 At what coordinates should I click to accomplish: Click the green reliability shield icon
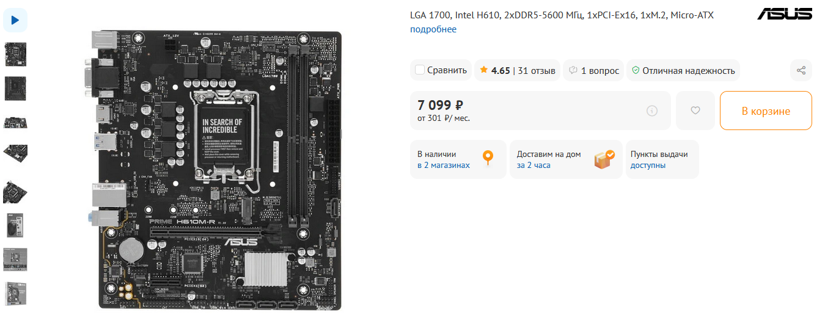click(636, 70)
